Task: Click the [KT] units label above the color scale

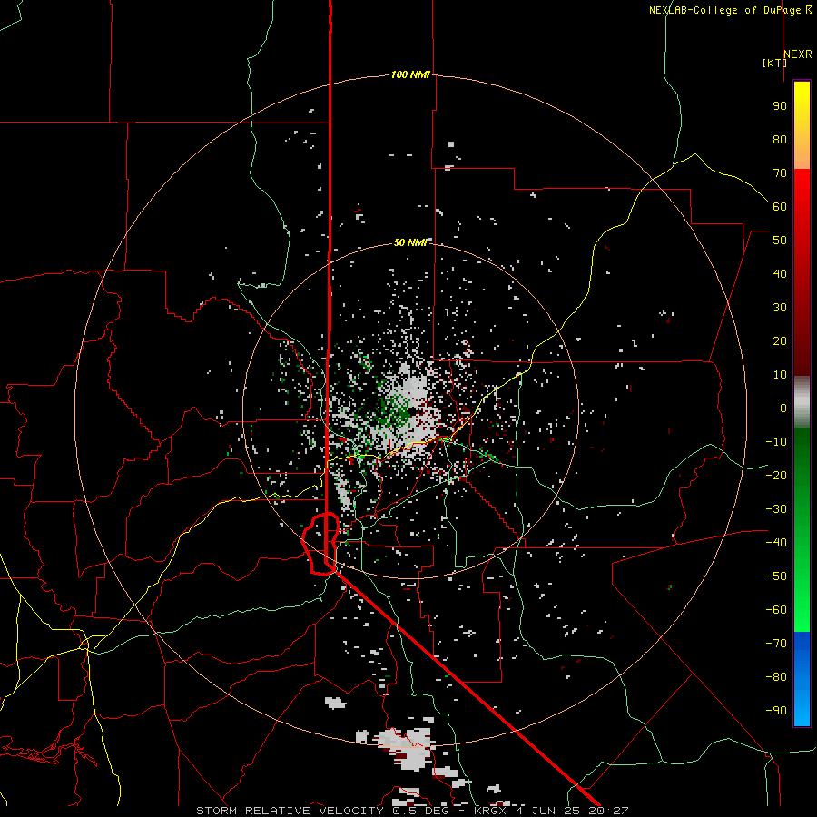Action: tap(774, 63)
